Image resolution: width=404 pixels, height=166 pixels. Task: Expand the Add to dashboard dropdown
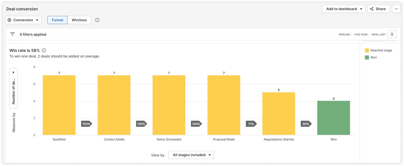344,9
